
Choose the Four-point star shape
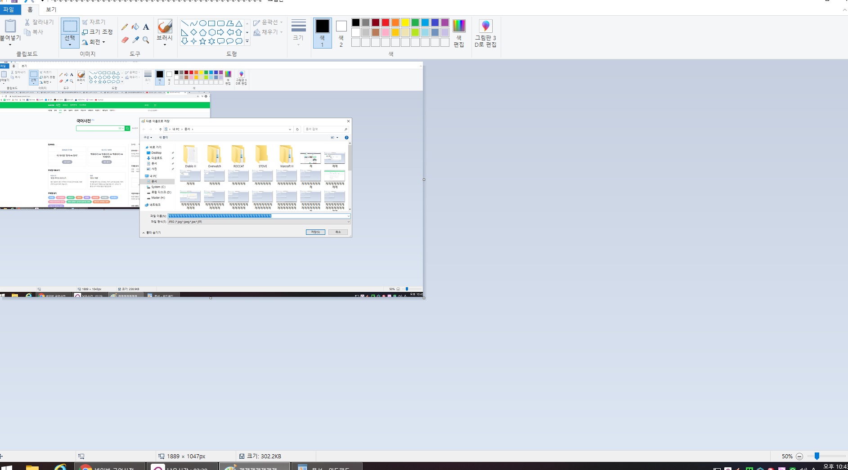[194, 41]
